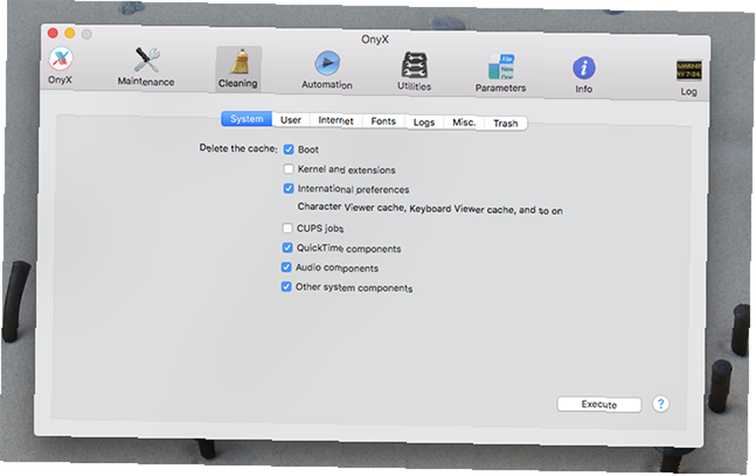Screen dimensions: 756x476
Task: Enable the CUPS jobs checkbox
Action: (287, 227)
